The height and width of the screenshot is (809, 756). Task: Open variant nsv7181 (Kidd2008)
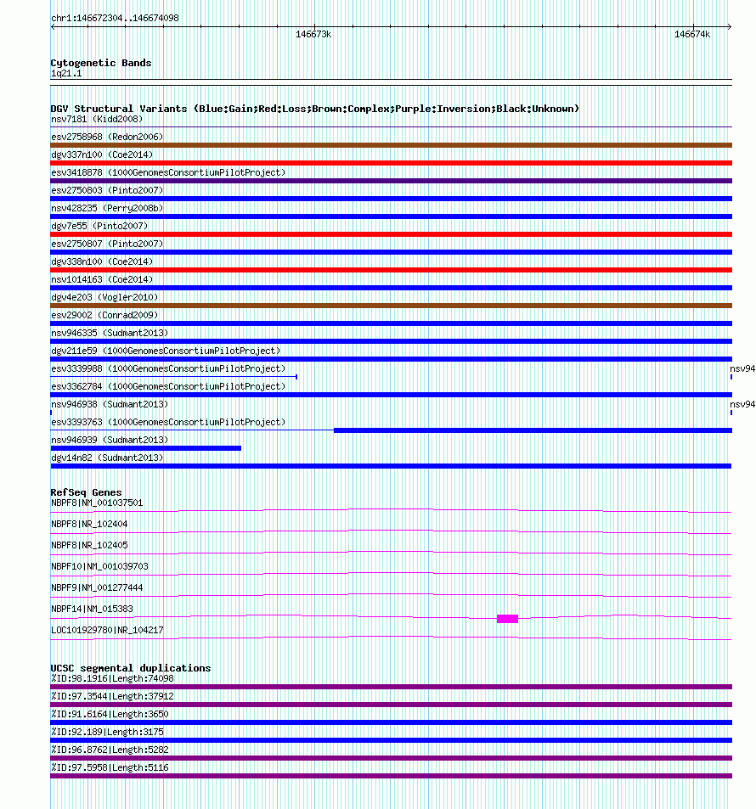[97, 119]
